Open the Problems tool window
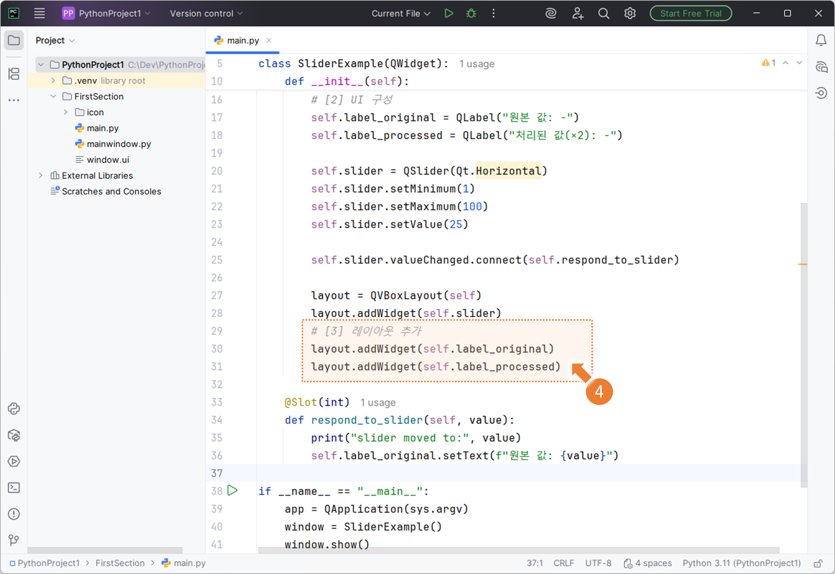835x574 pixels. [14, 514]
